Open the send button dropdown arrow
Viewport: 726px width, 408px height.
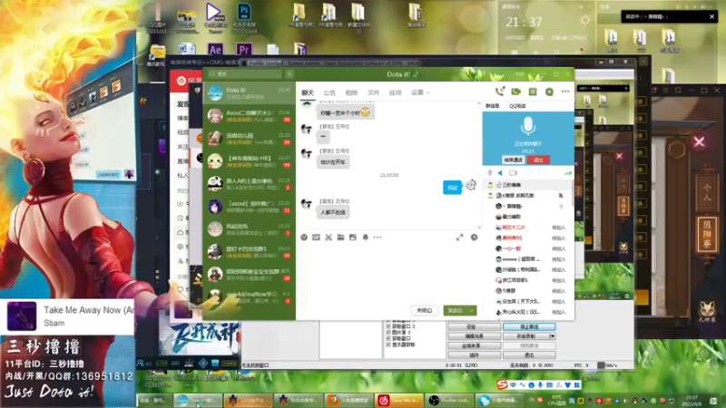click(x=471, y=310)
